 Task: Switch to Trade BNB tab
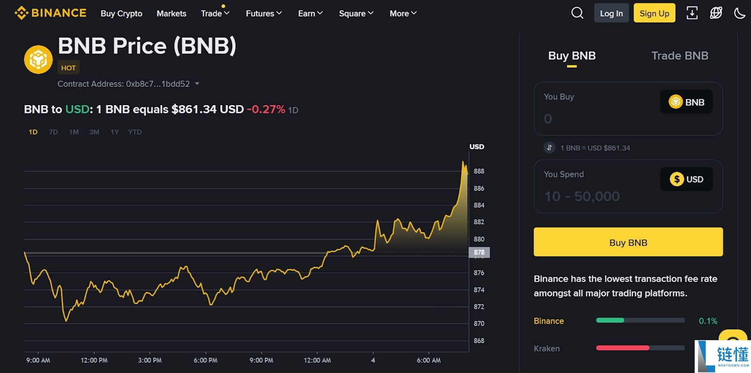680,56
